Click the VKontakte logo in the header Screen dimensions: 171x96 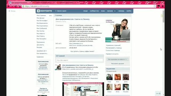[44, 11]
